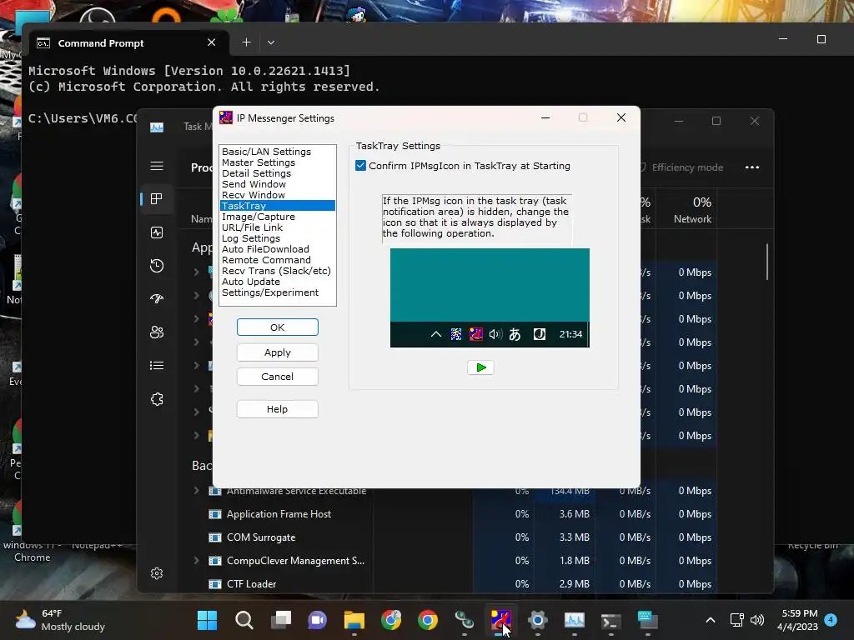Click the Help button
This screenshot has height=640, width=854.
pos(277,409)
